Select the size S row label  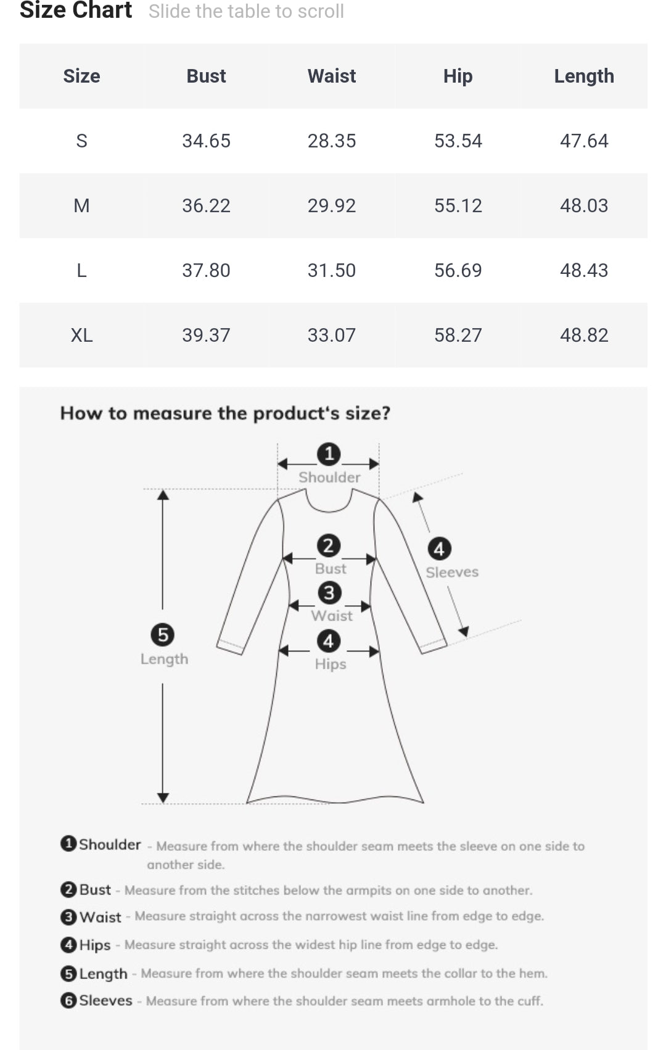pyautogui.click(x=81, y=141)
